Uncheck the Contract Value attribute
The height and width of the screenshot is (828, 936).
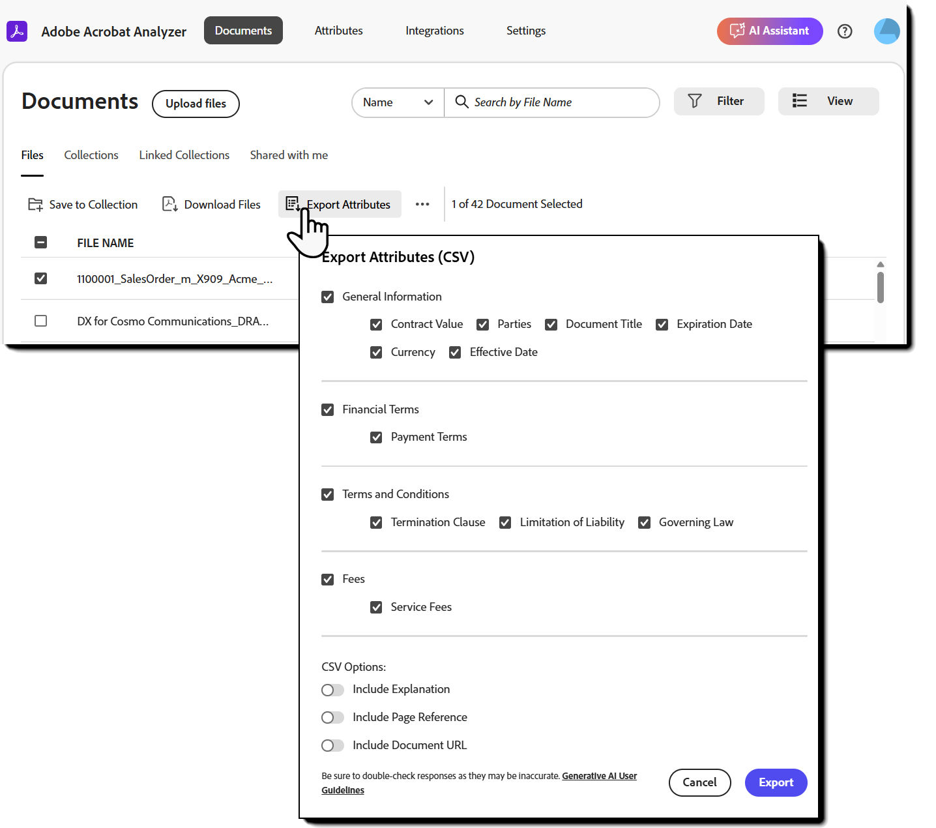click(x=376, y=324)
